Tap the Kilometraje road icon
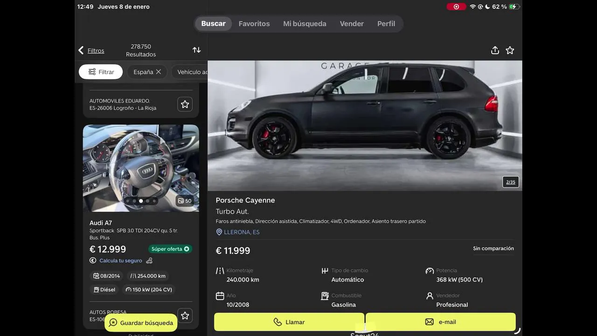Viewport: 597px width, 336px height. 220,271
